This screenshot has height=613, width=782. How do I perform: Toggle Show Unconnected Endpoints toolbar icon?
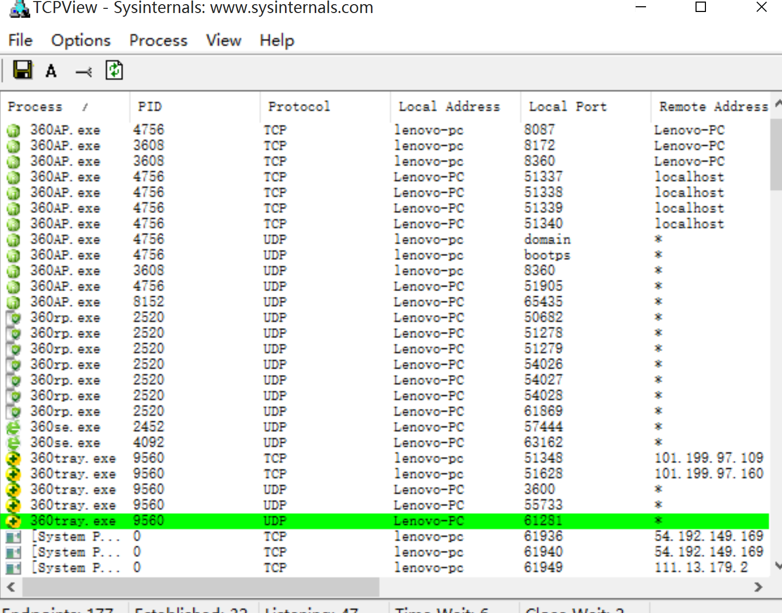coord(83,72)
